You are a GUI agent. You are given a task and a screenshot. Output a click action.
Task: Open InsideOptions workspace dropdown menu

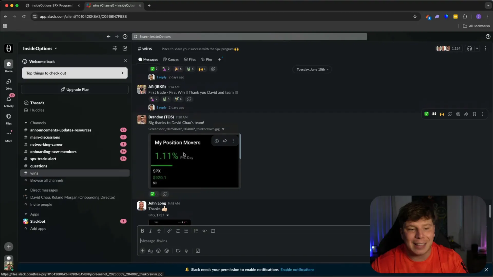pyautogui.click(x=40, y=48)
